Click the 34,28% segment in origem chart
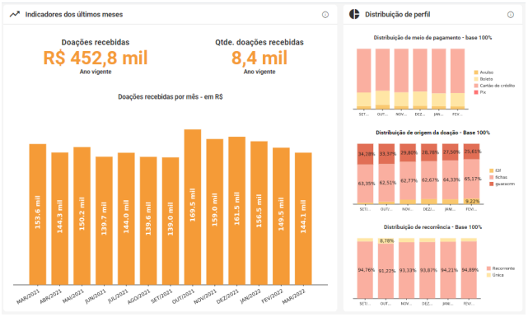 366,154
